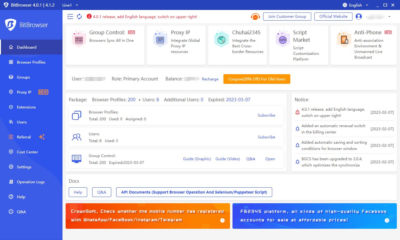Viewport: 400px width, 240px height.
Task: Open the customer service chat icon
Action: pyautogui.click(x=255, y=17)
